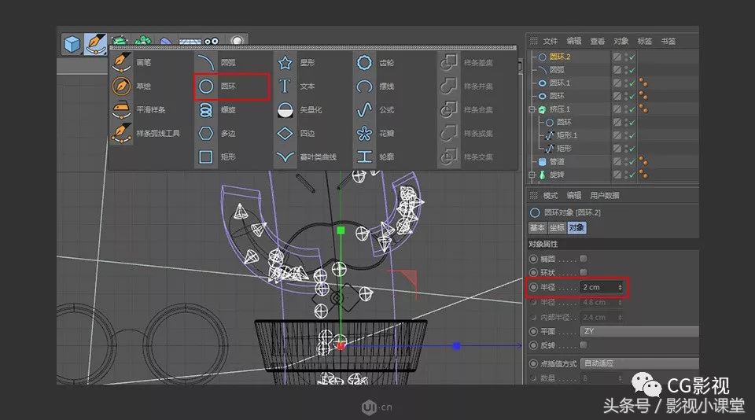The height and width of the screenshot is (420, 755).
Task: Open the 点插值方式 dropdown showing 自动适应
Action: (x=639, y=363)
